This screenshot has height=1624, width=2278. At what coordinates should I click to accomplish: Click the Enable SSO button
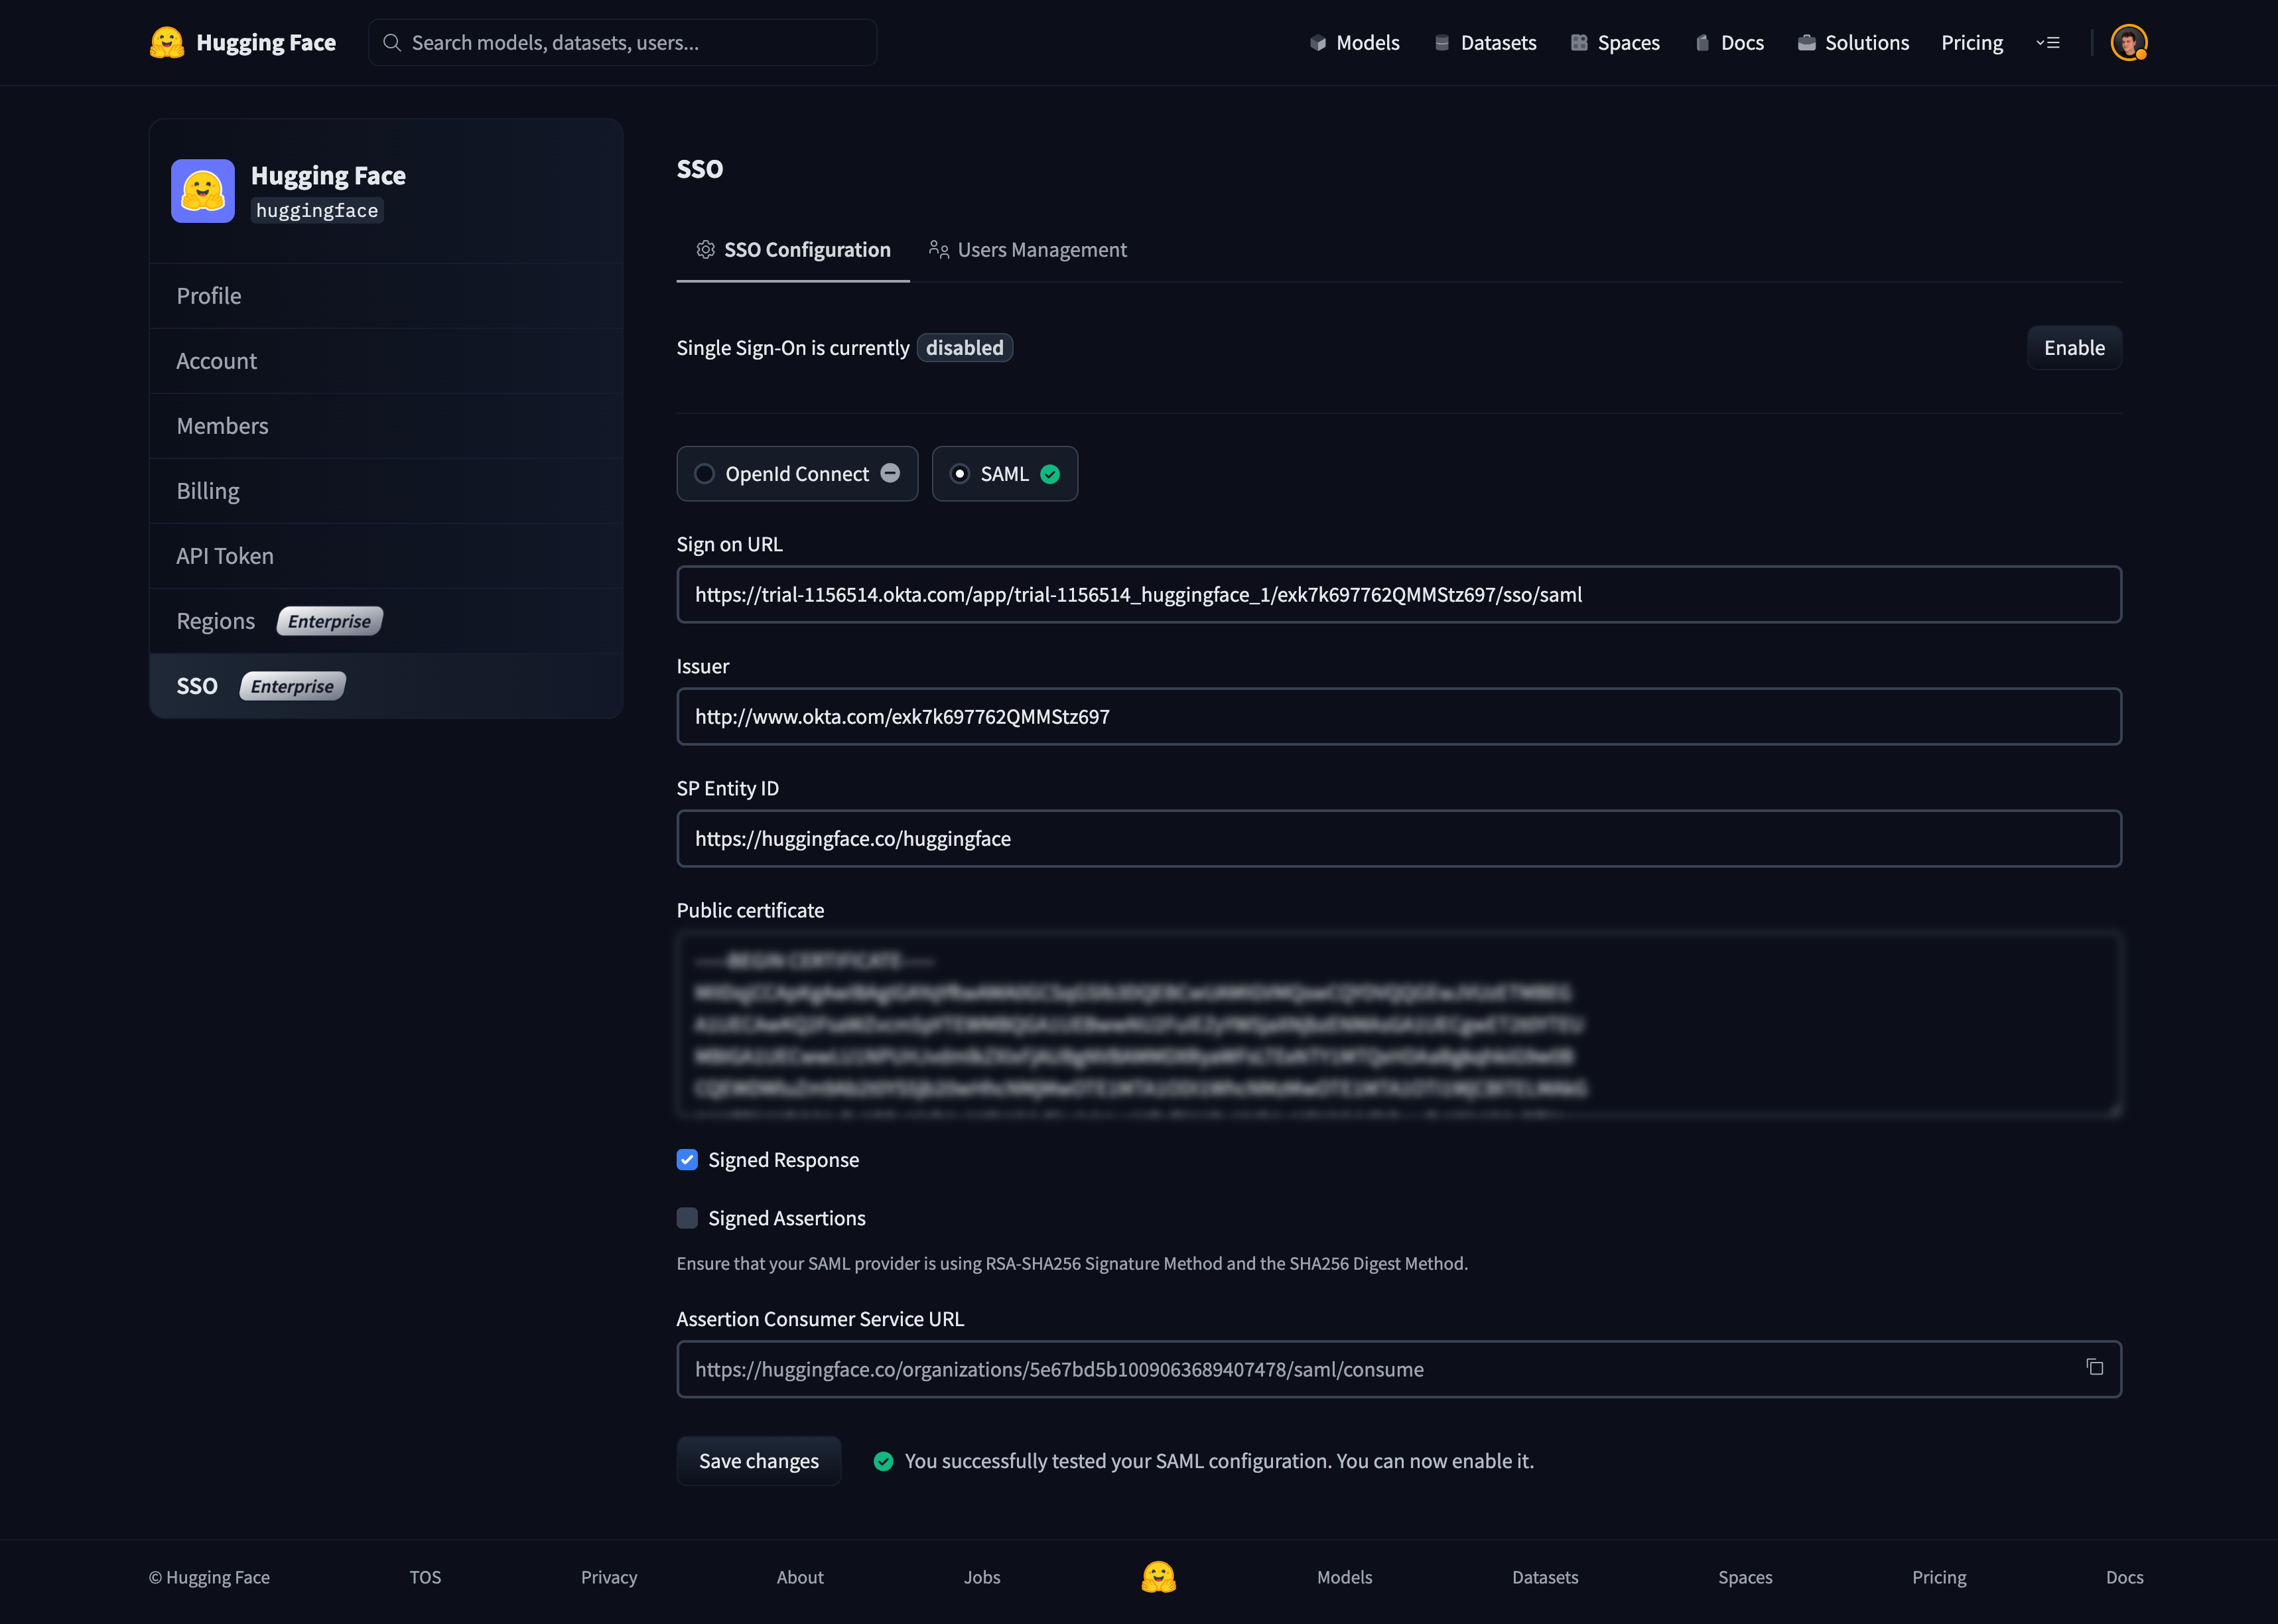tap(2074, 346)
